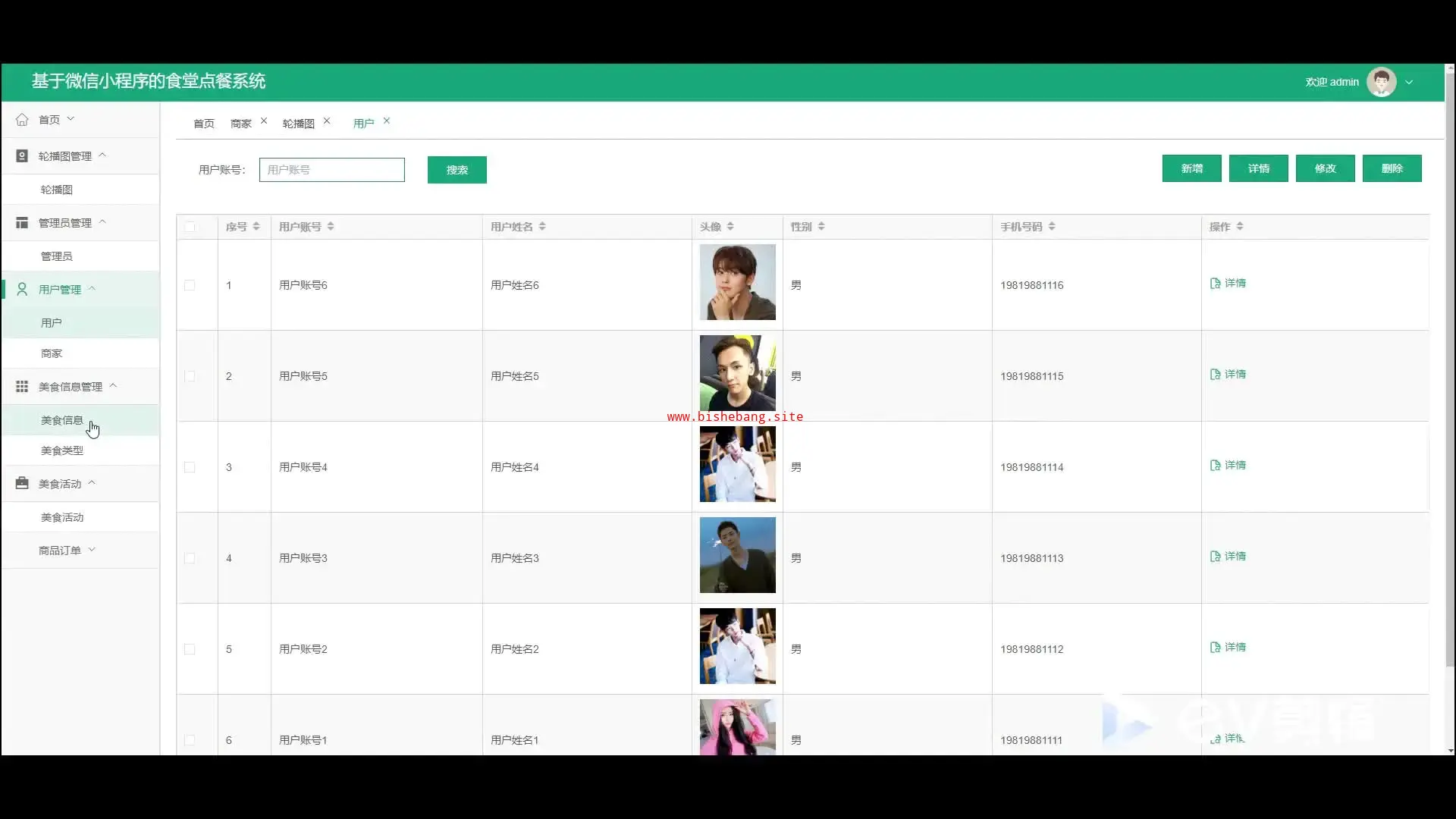Focus the 用户账号 search input field
The height and width of the screenshot is (819, 1456).
coord(331,170)
